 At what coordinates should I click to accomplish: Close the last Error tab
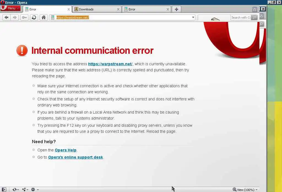[x=168, y=9]
